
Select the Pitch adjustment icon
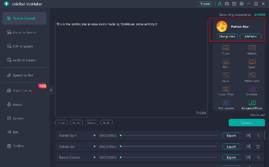(x=226, y=62)
